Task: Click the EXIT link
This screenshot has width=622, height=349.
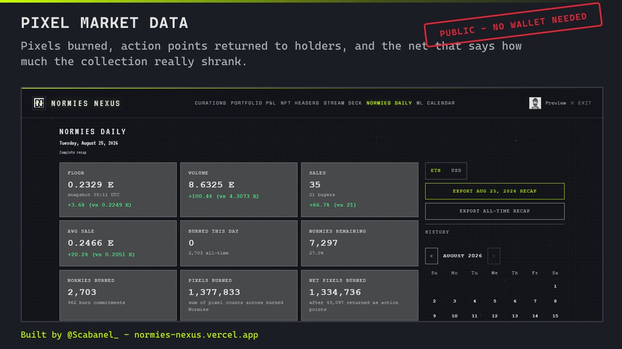Action: point(585,103)
